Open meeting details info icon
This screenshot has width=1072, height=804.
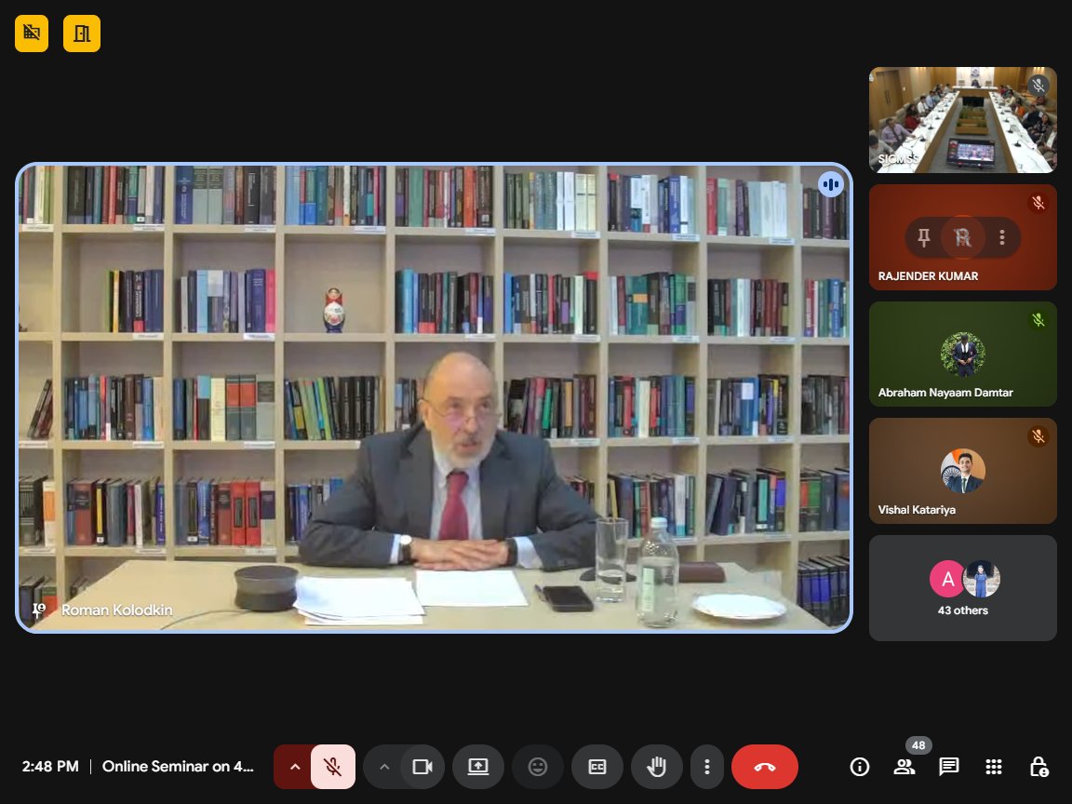860,767
